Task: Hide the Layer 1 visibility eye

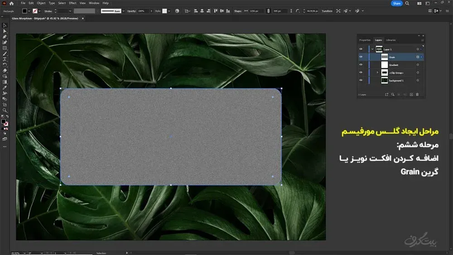Action: click(361, 49)
